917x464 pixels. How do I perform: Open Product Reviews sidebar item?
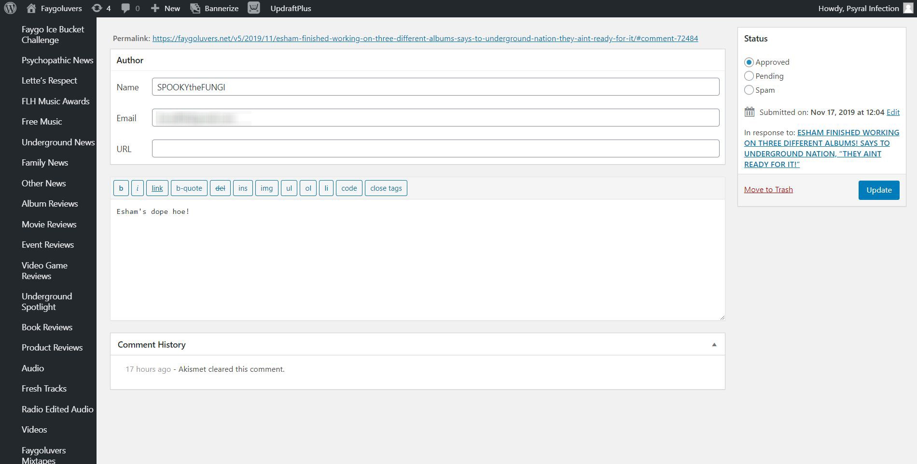coord(52,348)
